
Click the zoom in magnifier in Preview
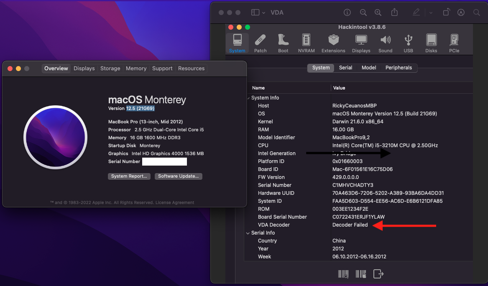click(x=378, y=13)
